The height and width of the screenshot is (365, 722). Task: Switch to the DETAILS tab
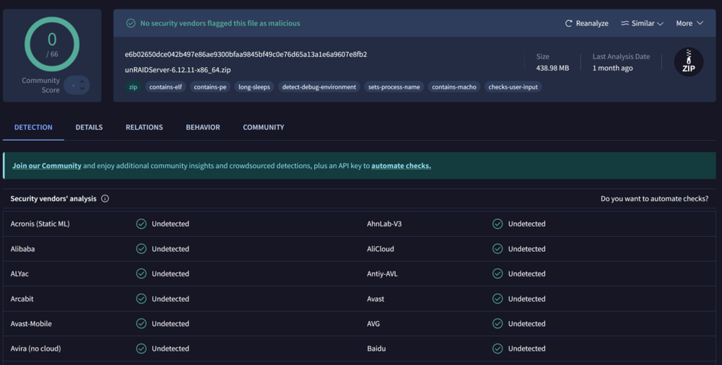pos(89,127)
